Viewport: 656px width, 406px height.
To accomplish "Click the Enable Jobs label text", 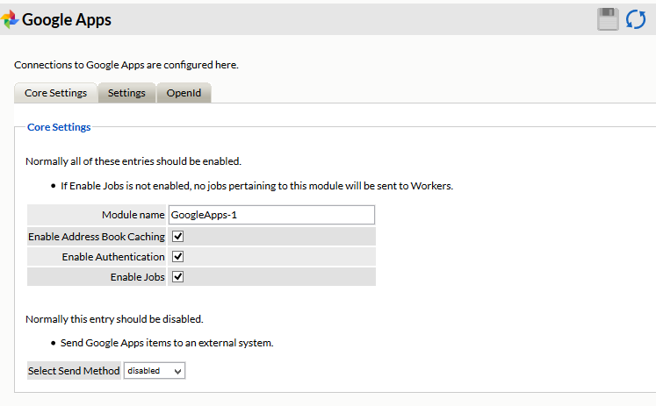I will [x=137, y=277].
